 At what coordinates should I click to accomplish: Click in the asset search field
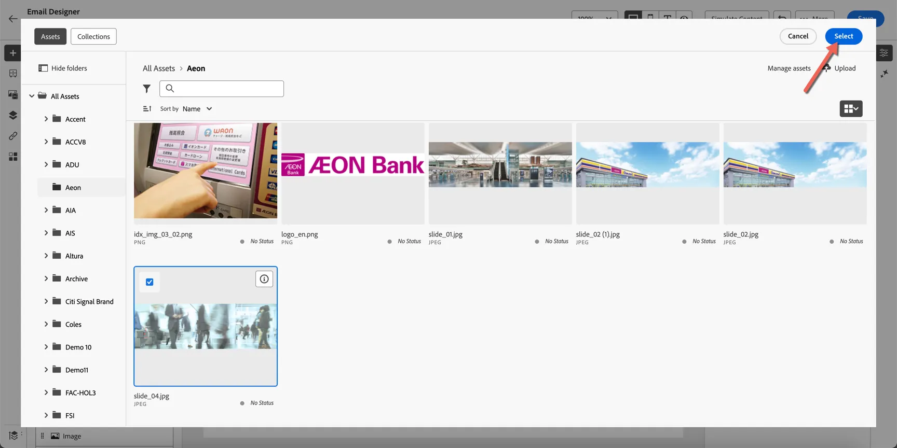[x=222, y=89]
